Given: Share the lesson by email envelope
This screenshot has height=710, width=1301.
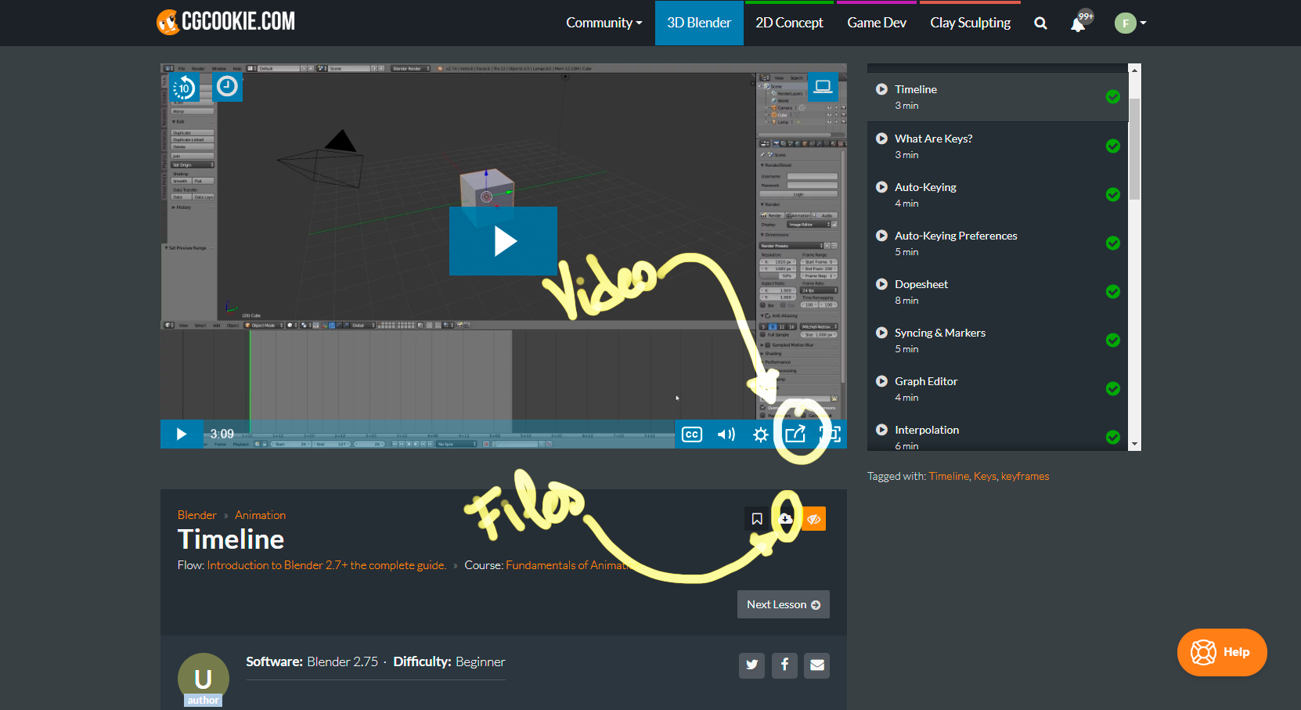Looking at the screenshot, I should pos(817,665).
